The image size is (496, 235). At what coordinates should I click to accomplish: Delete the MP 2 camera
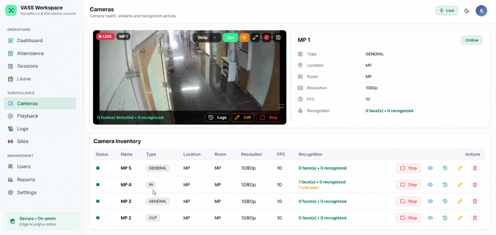click(475, 218)
